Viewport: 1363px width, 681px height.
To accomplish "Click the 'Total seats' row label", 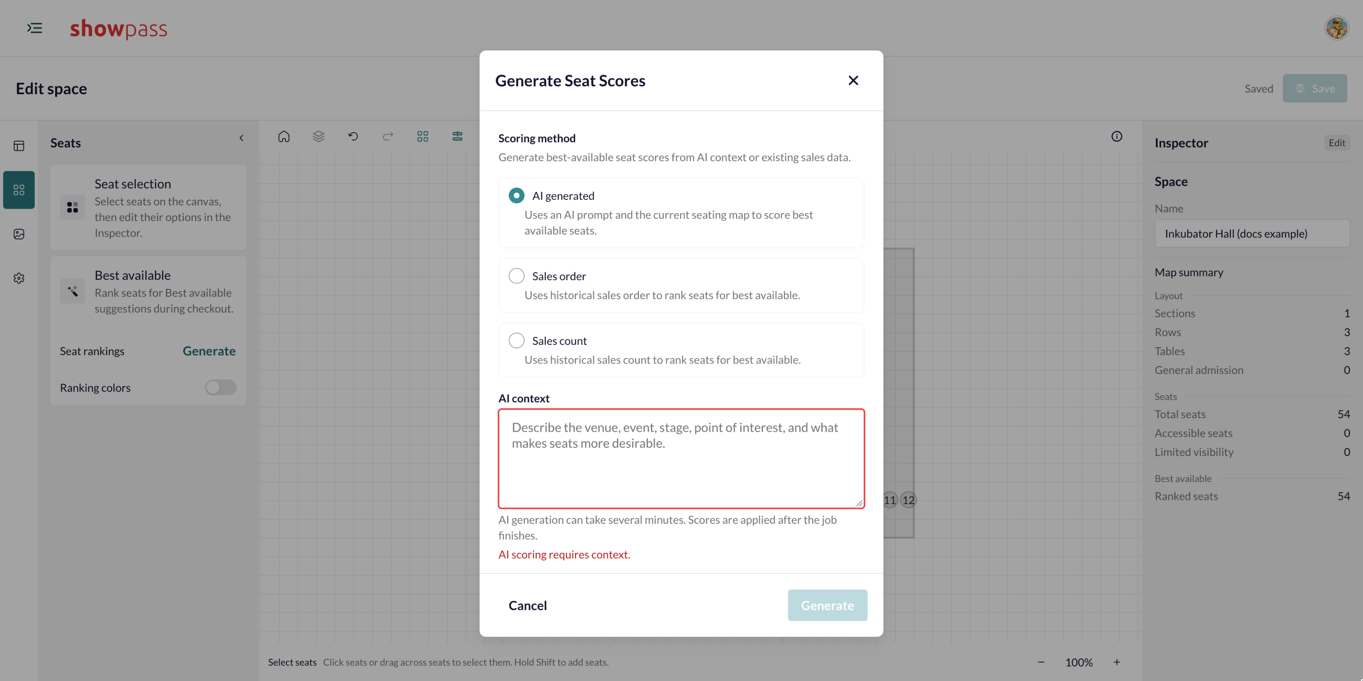I will tap(1180, 414).
